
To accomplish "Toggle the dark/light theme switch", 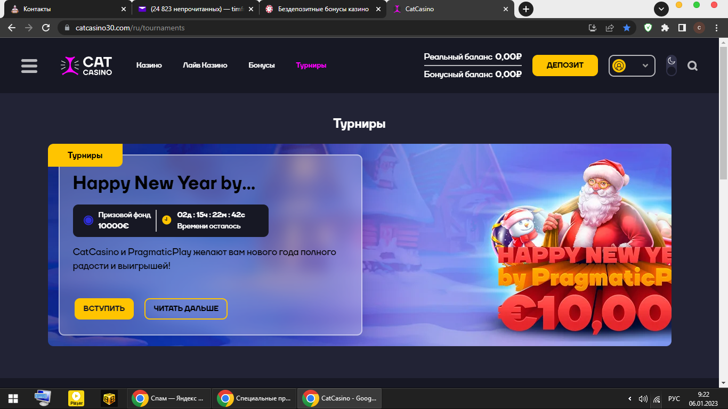I will coord(672,66).
